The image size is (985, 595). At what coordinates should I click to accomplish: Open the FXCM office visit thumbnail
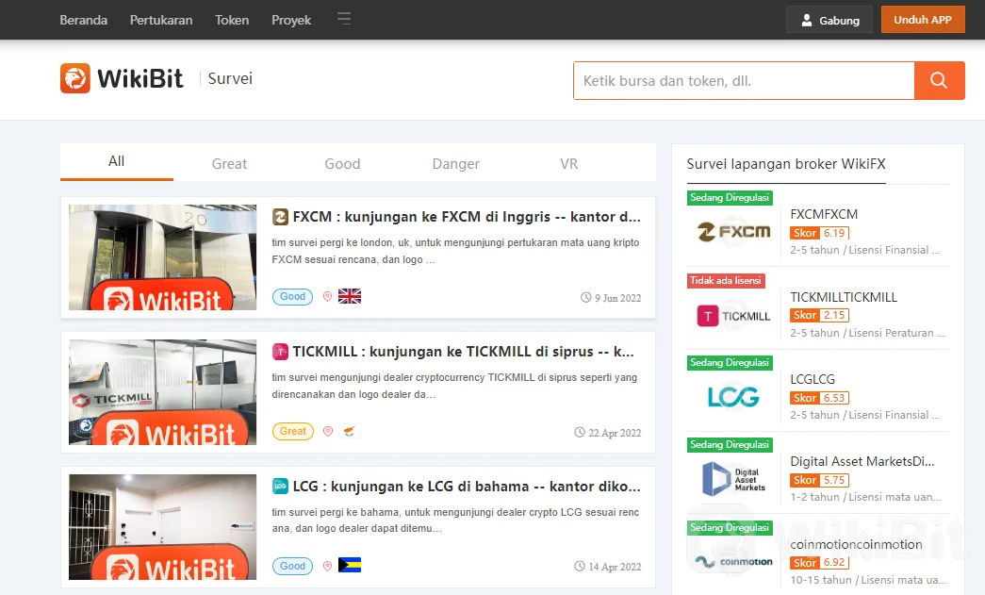162,257
